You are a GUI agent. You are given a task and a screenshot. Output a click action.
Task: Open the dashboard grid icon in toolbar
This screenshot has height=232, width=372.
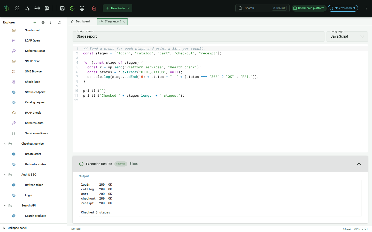pyautogui.click(x=17, y=8)
